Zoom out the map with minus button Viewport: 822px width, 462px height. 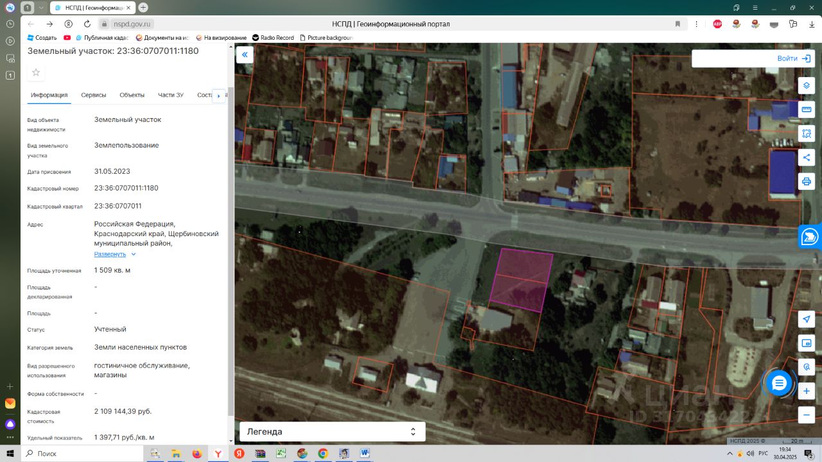(x=807, y=415)
